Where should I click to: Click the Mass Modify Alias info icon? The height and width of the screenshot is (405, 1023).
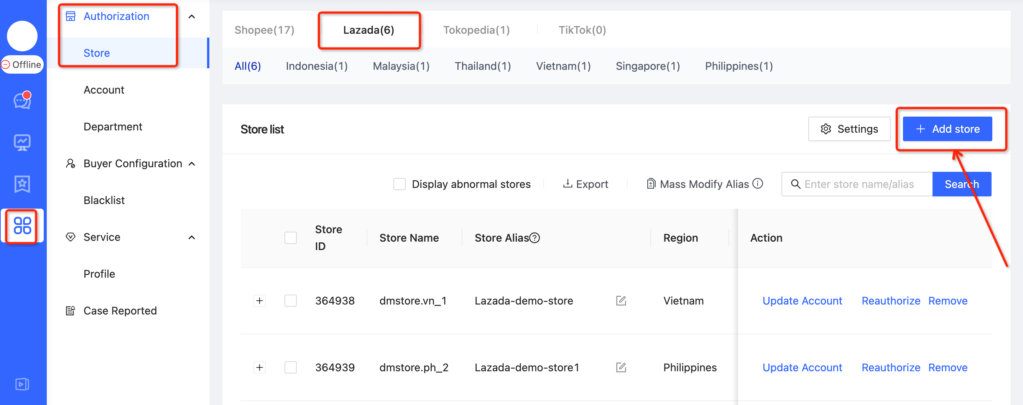click(x=758, y=183)
